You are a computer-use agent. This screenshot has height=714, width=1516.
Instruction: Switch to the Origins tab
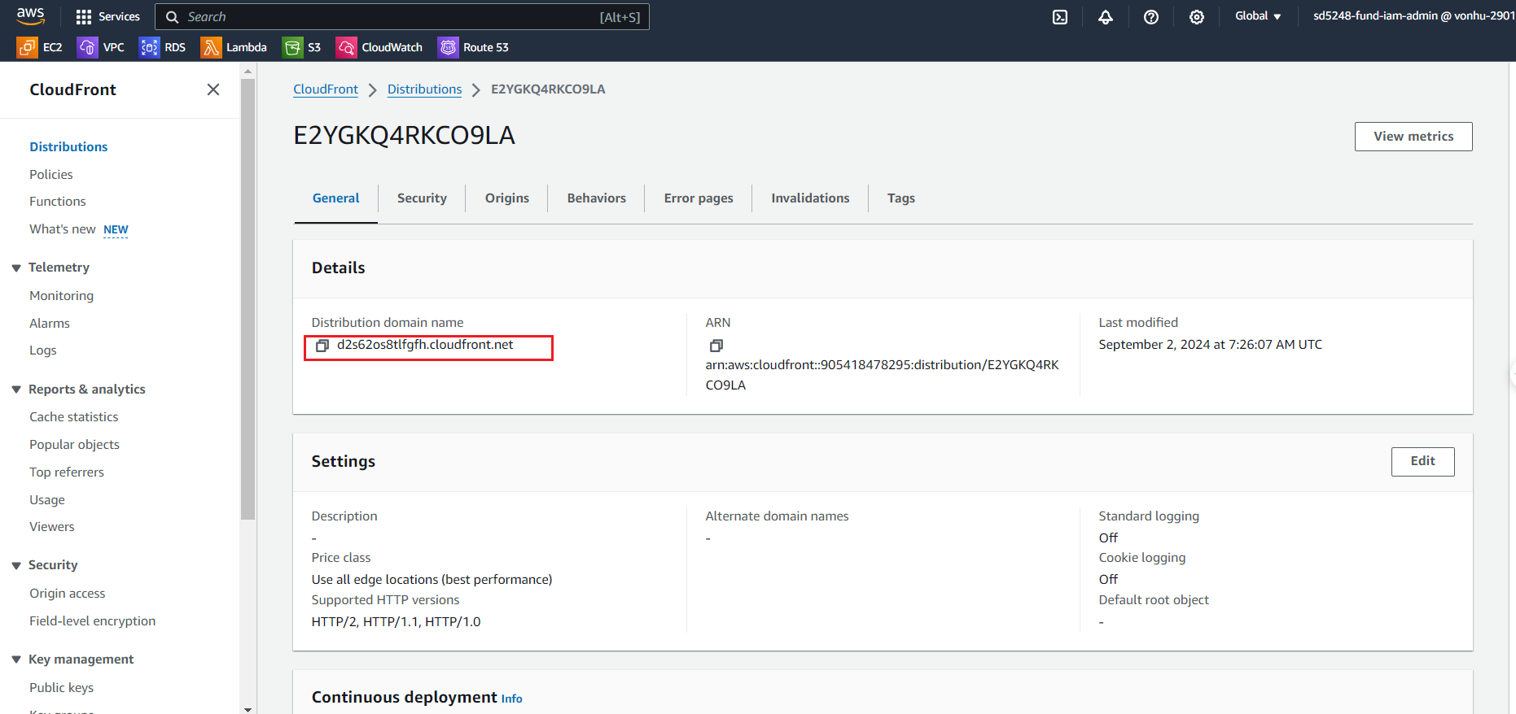tap(506, 198)
